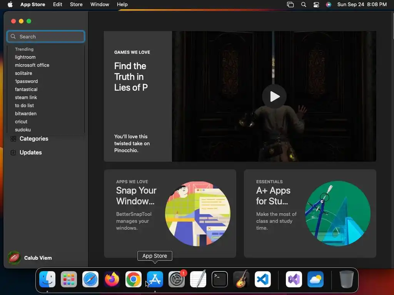
Task: Click the date and time clock
Action: [x=362, y=5]
